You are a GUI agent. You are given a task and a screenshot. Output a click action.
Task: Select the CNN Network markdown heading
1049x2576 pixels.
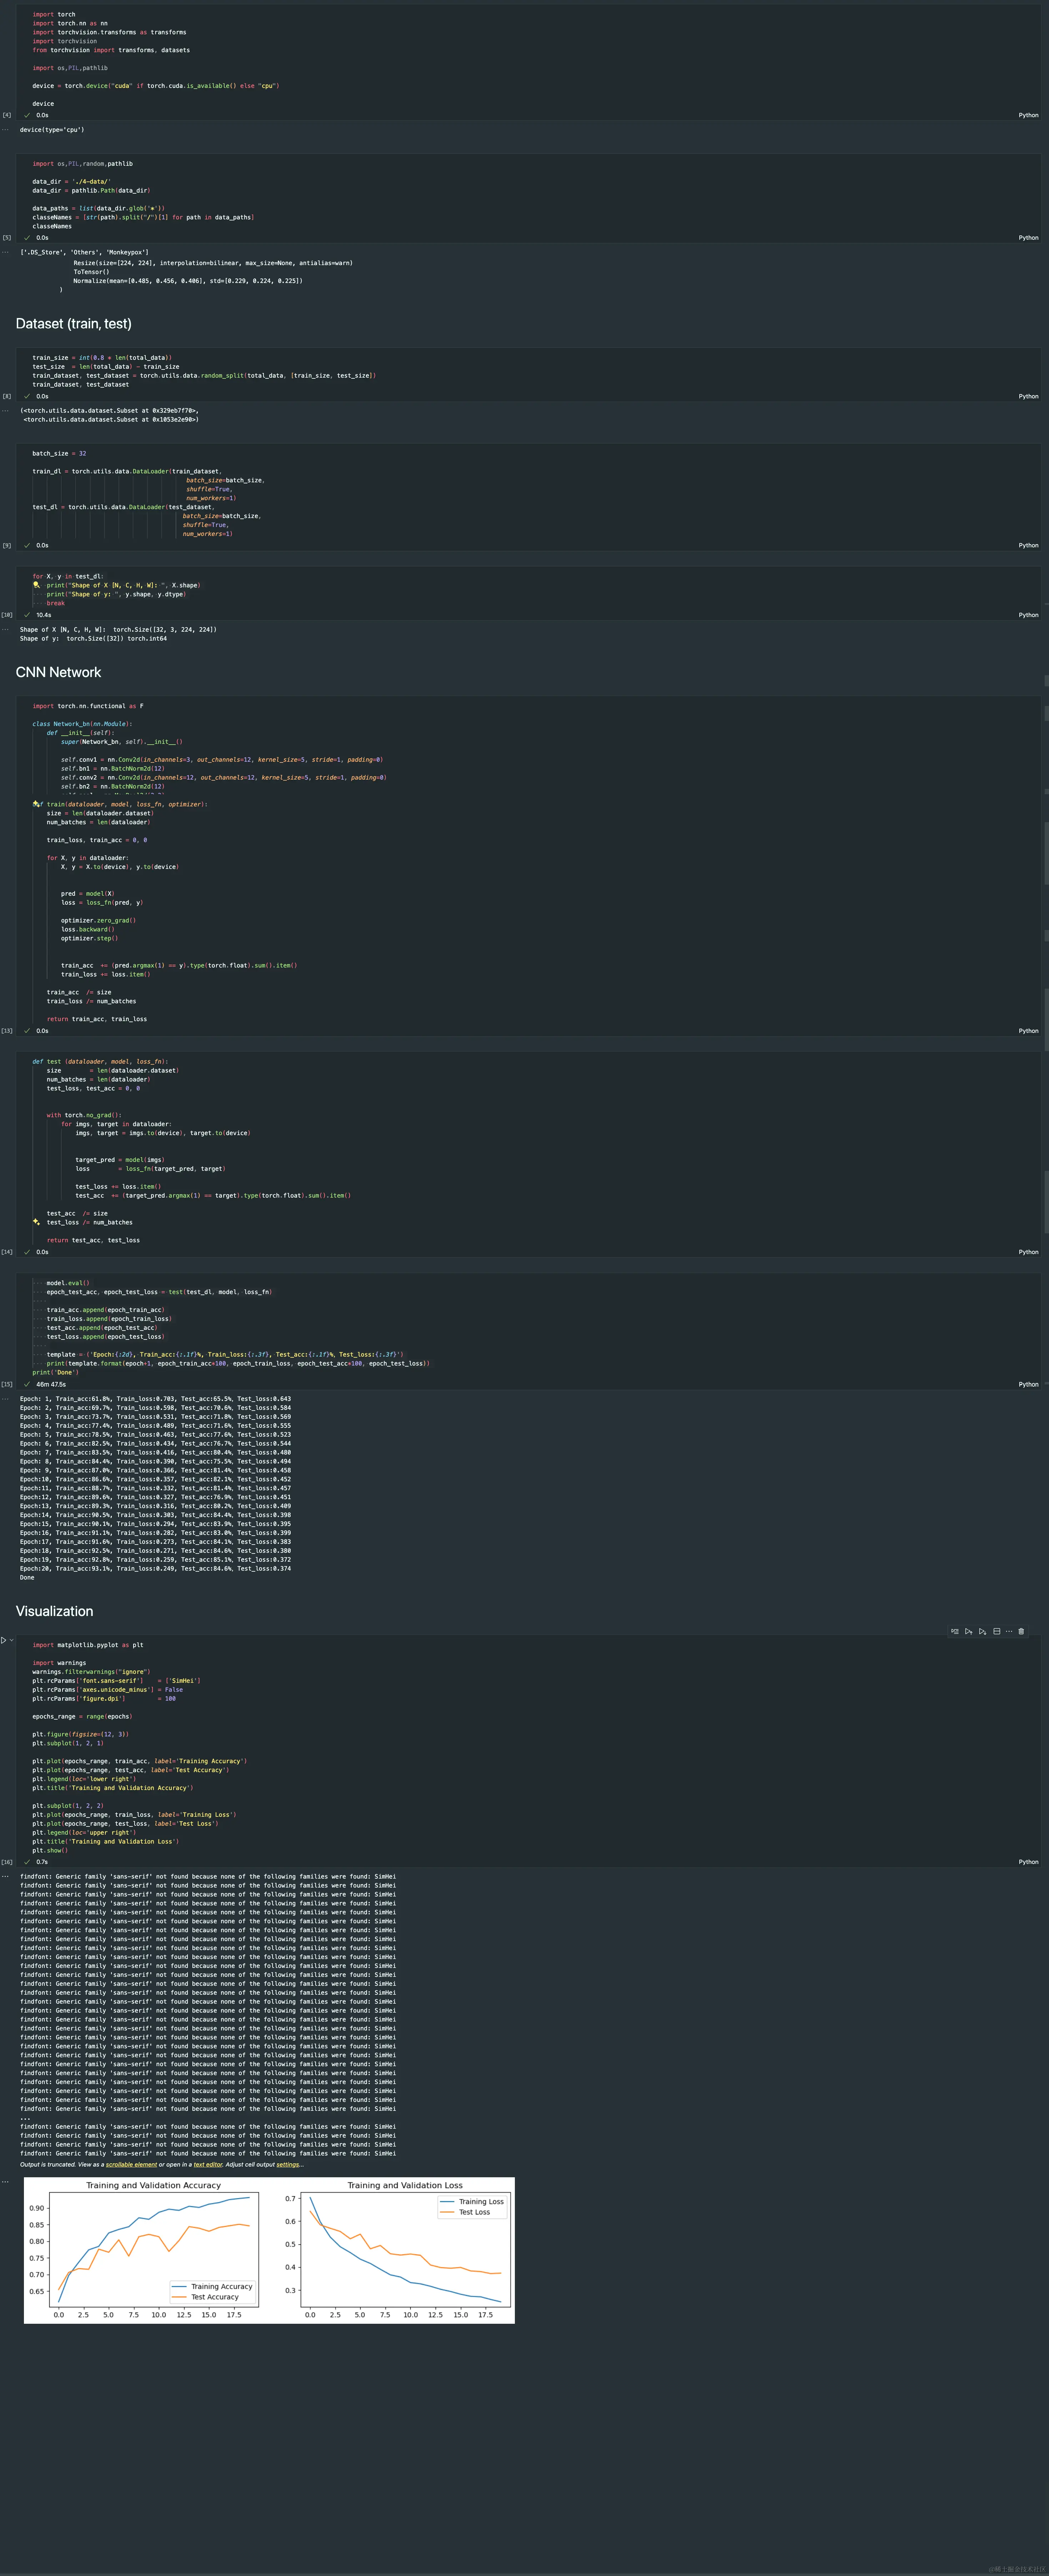(x=58, y=672)
